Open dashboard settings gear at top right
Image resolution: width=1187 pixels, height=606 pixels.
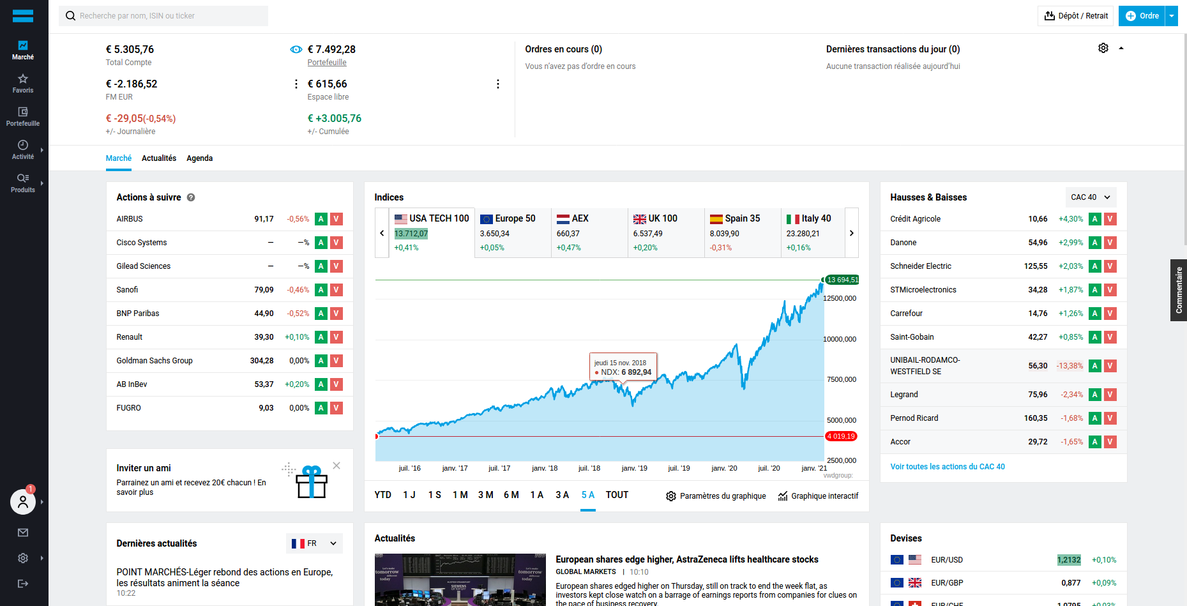pos(1103,49)
